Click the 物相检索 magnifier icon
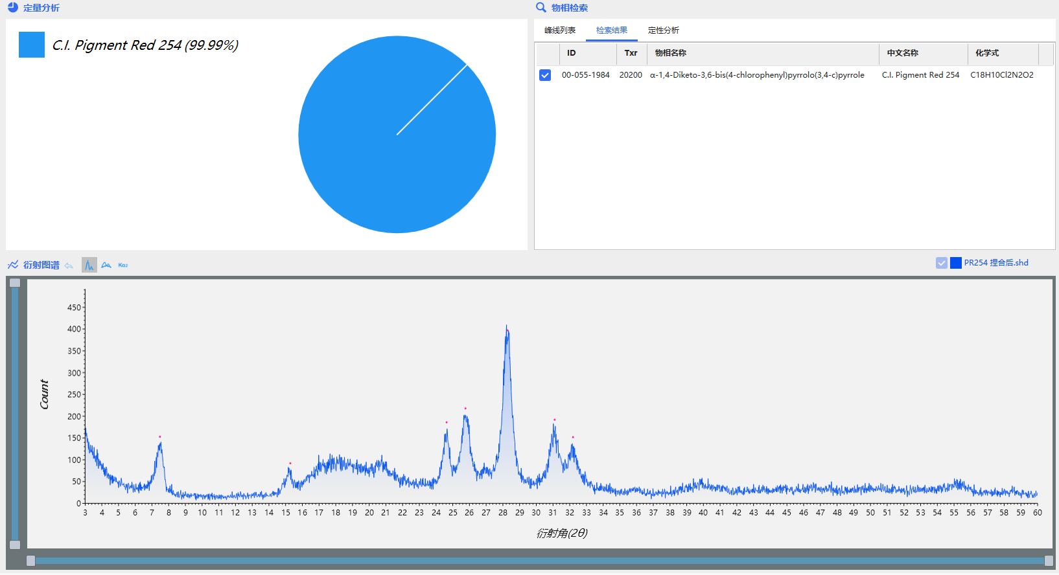 [x=541, y=8]
